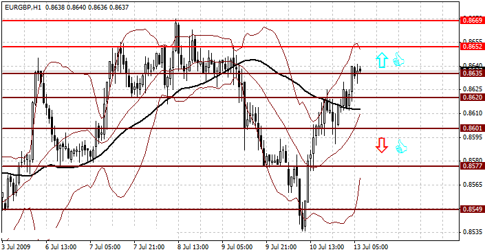Click the 8 Jul 13:00 time label
The height and width of the screenshot is (252, 485).
[x=193, y=247]
